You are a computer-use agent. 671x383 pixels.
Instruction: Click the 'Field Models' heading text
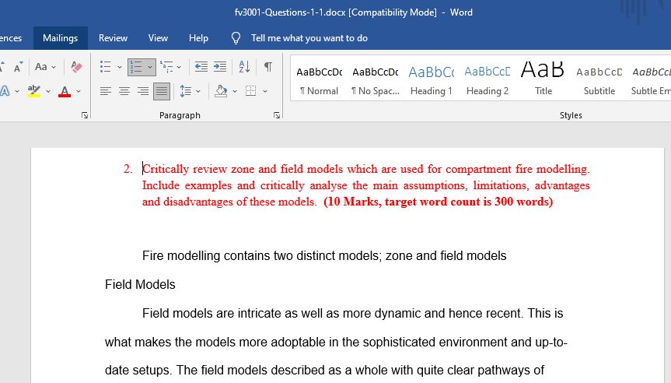coord(140,284)
